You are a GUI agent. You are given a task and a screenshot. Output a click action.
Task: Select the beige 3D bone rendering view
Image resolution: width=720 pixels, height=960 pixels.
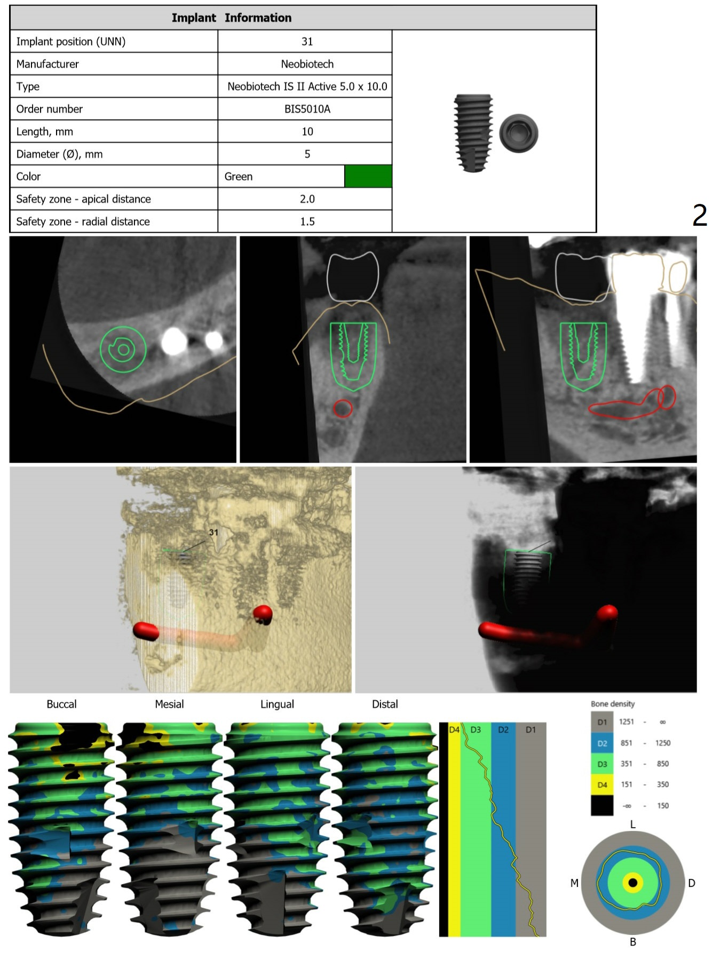coord(180,580)
